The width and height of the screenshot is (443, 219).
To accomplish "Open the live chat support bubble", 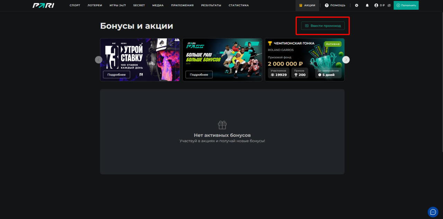I will (x=433, y=212).
